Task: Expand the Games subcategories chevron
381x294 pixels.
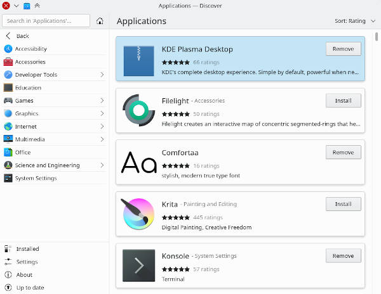Action: 102,100
